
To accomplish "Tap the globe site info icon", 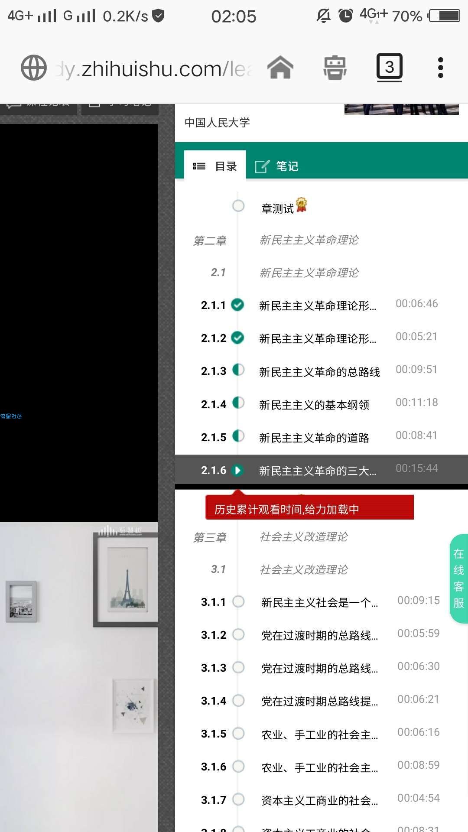I will (34, 68).
